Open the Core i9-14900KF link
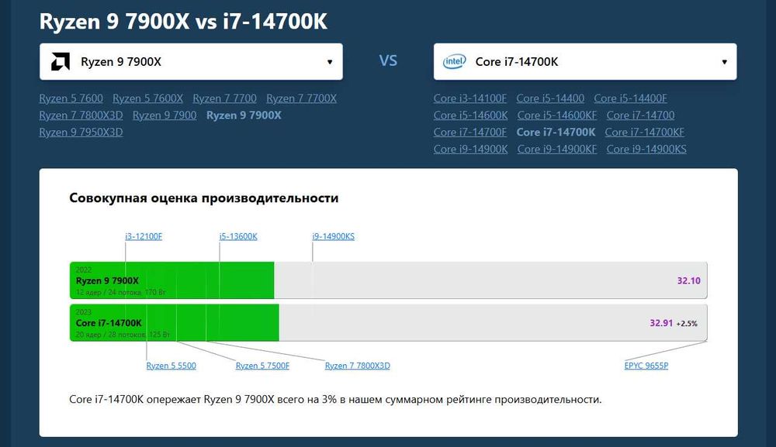This screenshot has width=776, height=447. [557, 149]
